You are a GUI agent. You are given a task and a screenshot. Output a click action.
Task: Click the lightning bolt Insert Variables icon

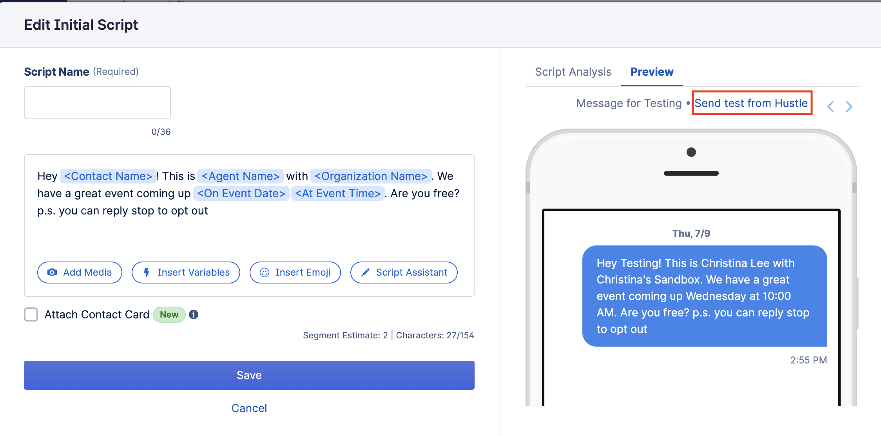147,272
